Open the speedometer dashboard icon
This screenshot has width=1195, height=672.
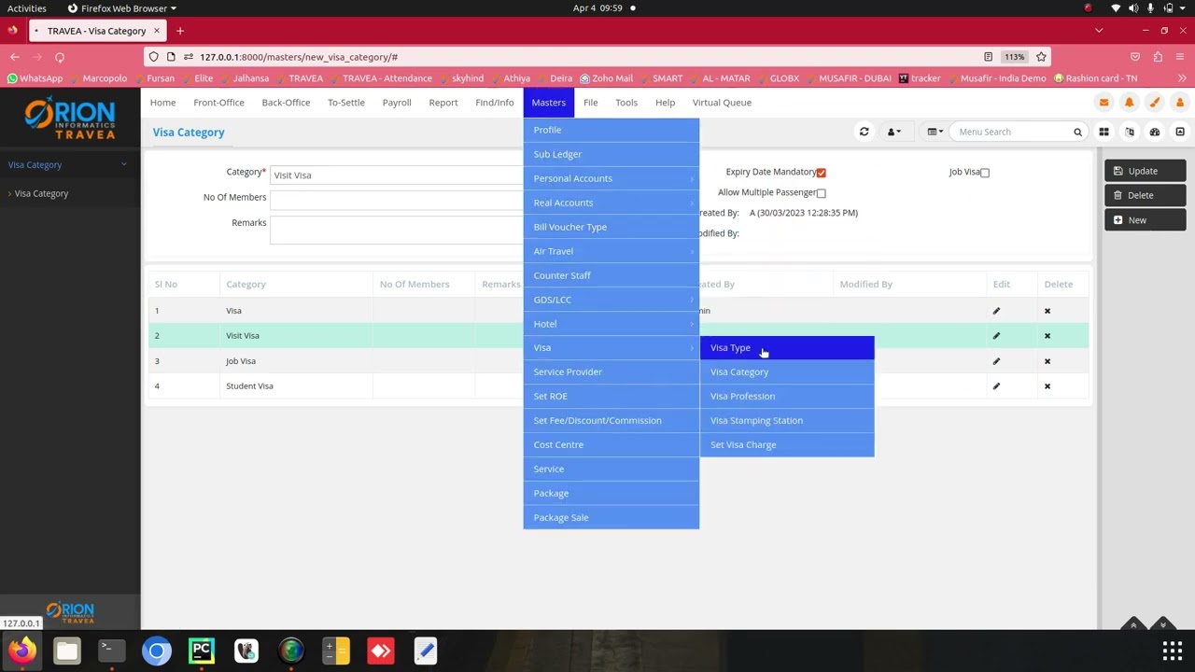(x=1155, y=132)
